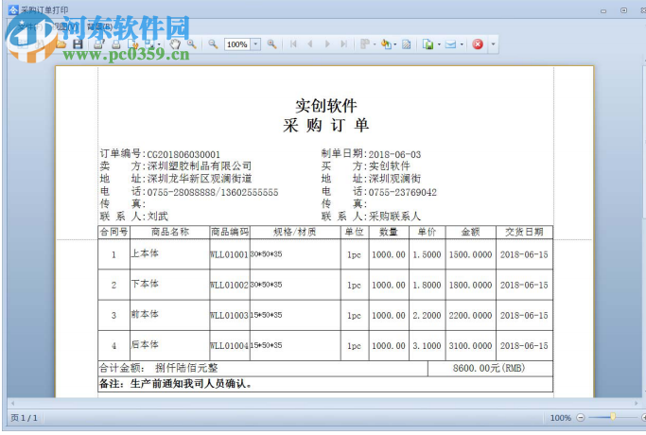Viewport: 646px width, 435px height.
Task: Click the scale page icon
Action: pyautogui.click(x=149, y=44)
